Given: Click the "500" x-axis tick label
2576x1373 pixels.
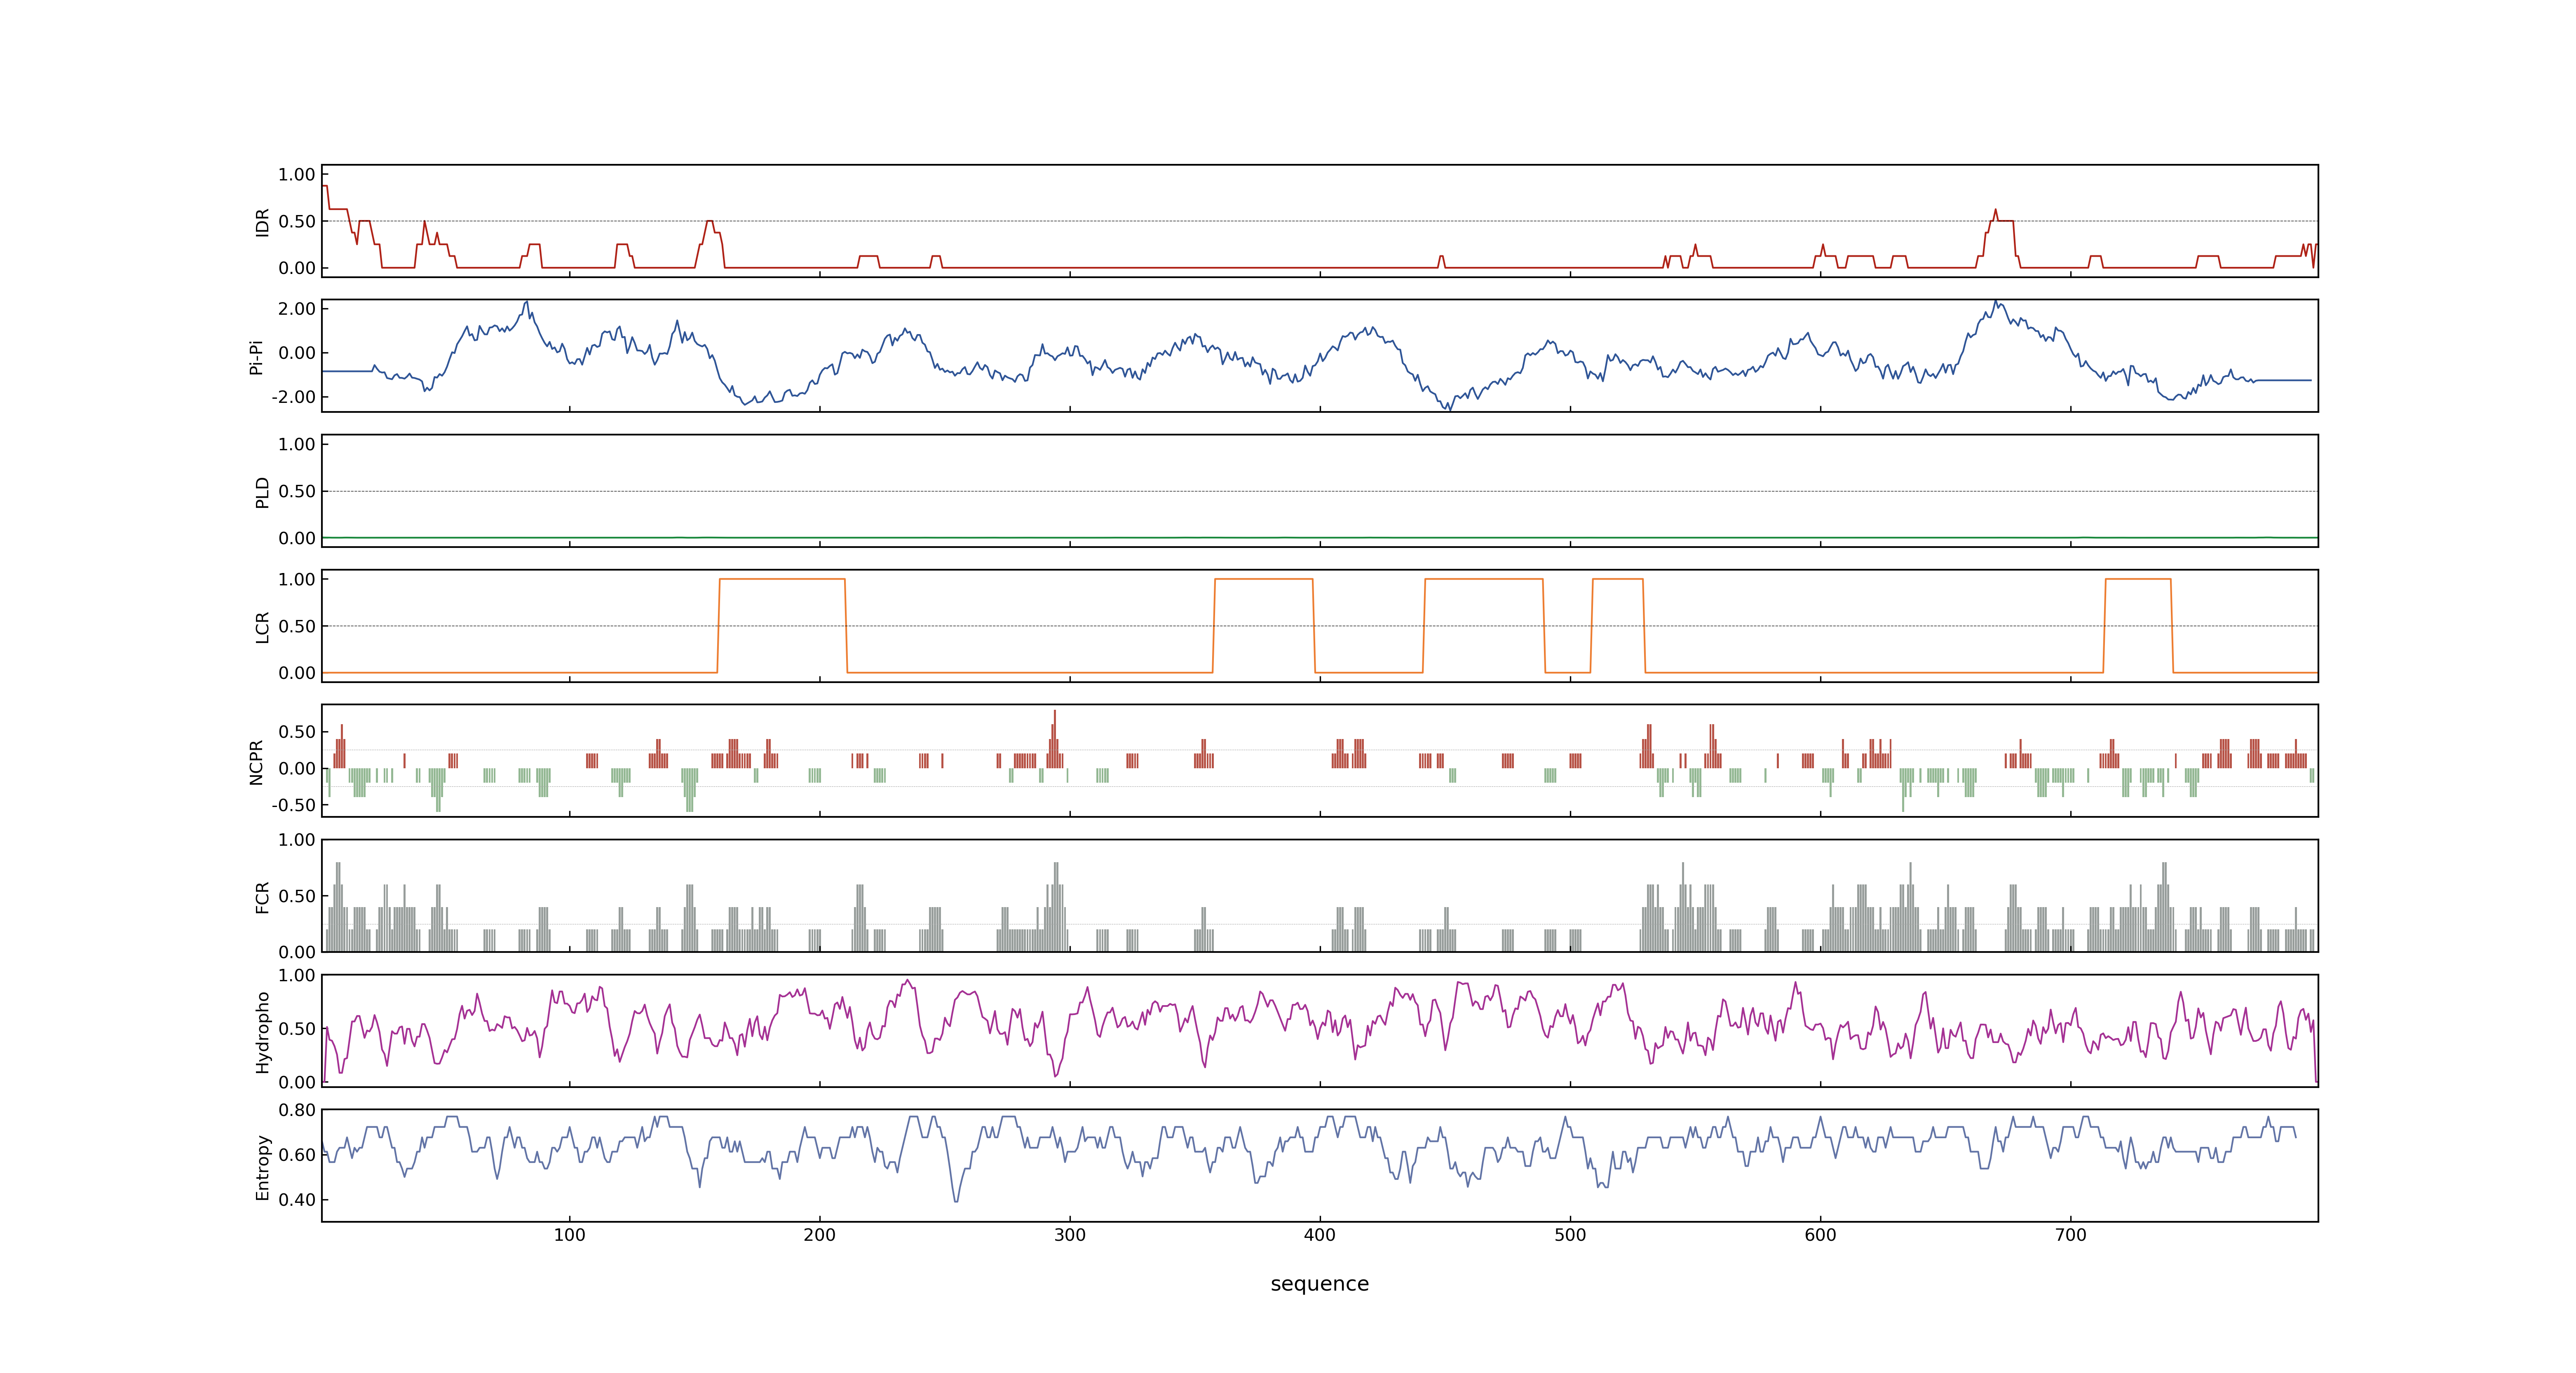Looking at the screenshot, I should click(x=1570, y=1235).
